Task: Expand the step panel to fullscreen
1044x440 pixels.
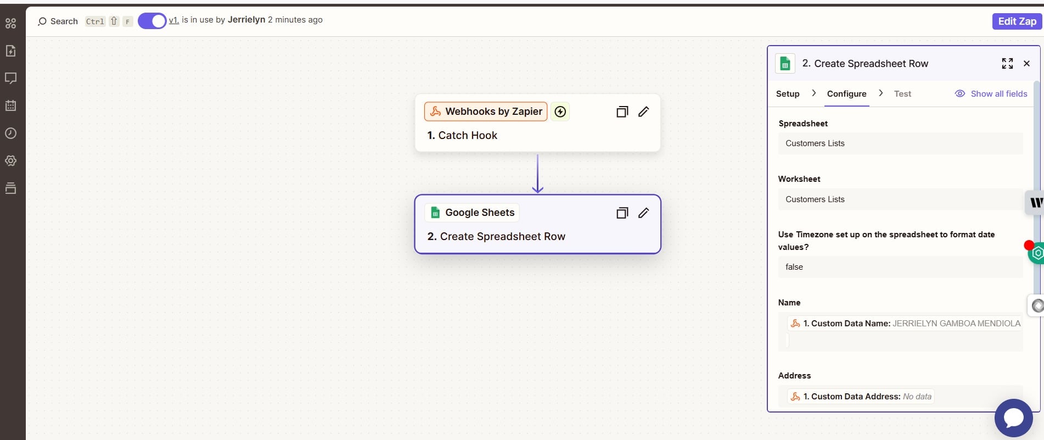Action: (1007, 64)
